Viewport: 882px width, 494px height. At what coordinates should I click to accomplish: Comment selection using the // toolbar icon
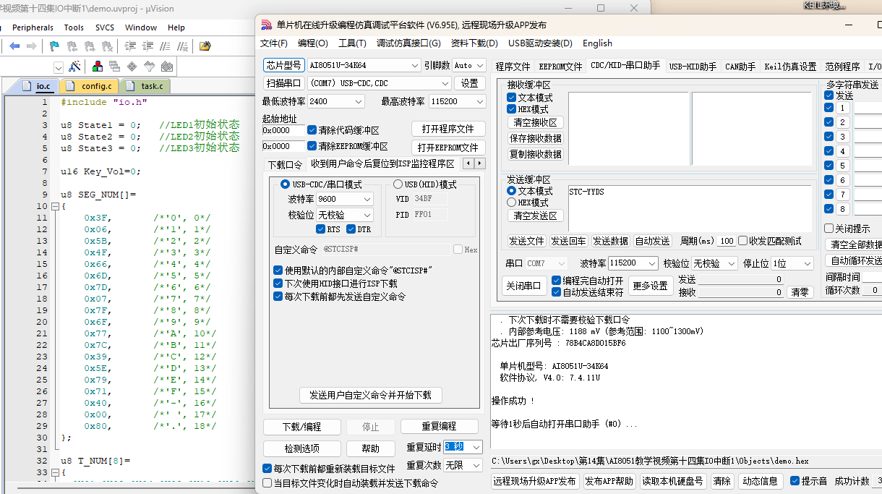coord(165,46)
